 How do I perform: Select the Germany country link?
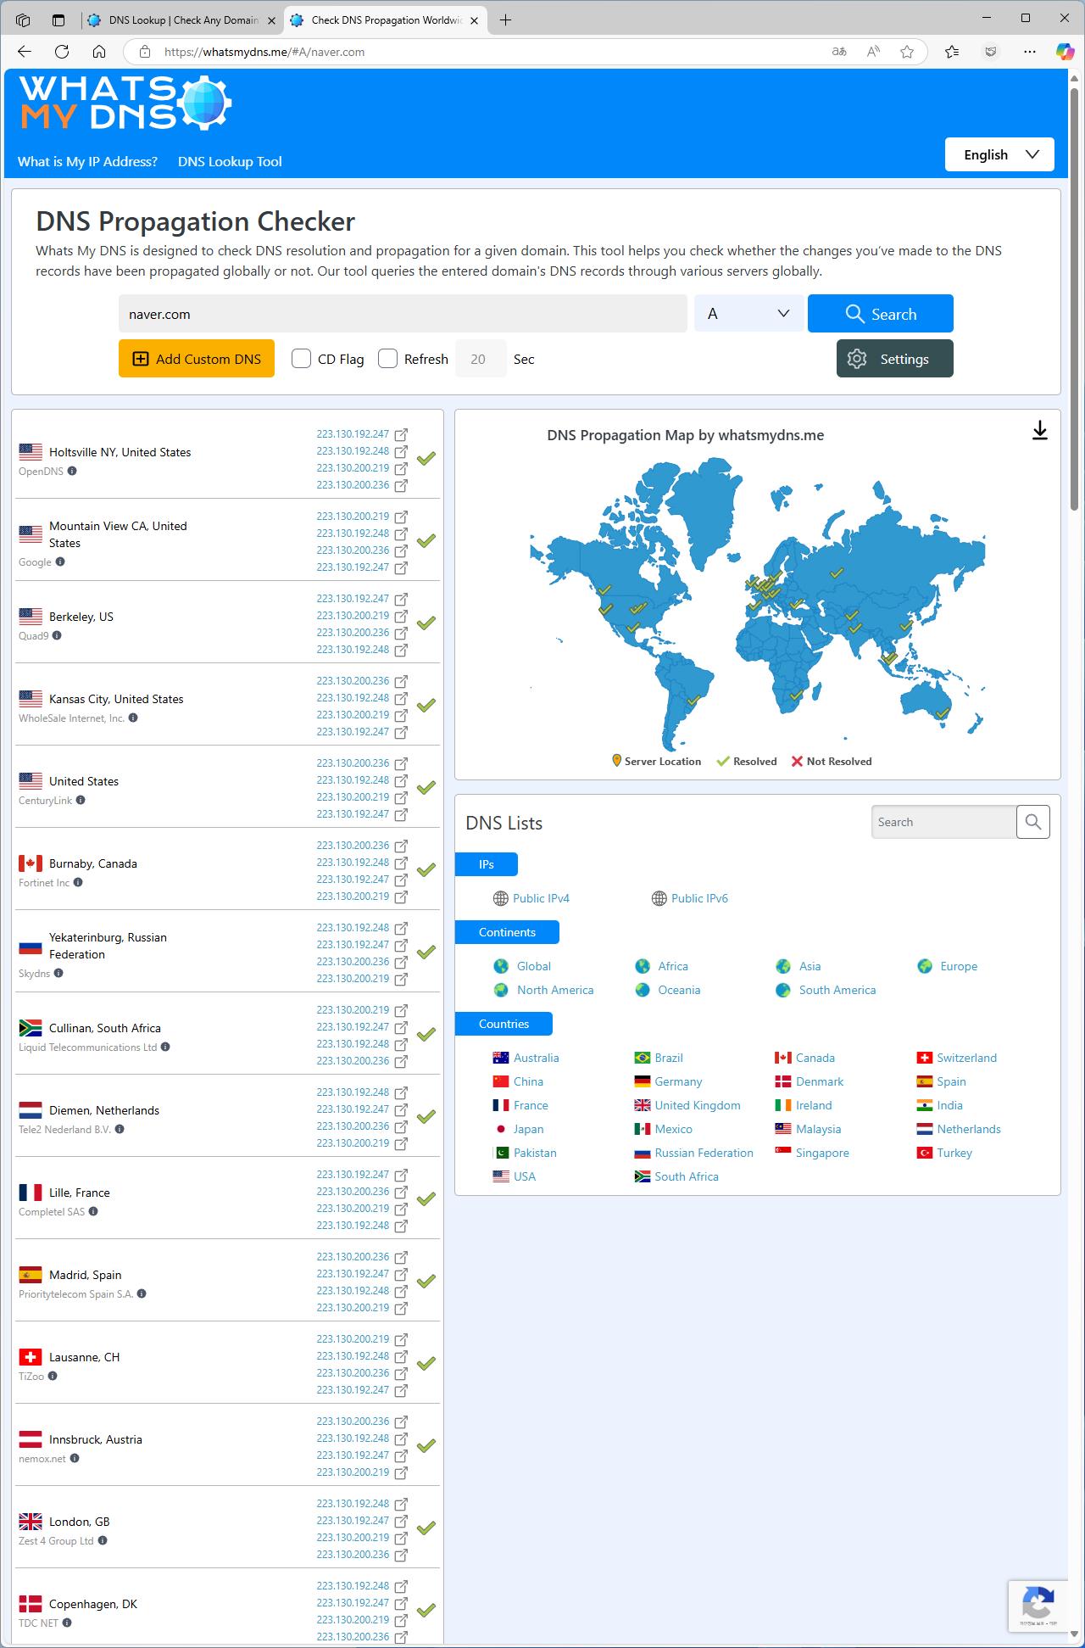click(678, 1081)
